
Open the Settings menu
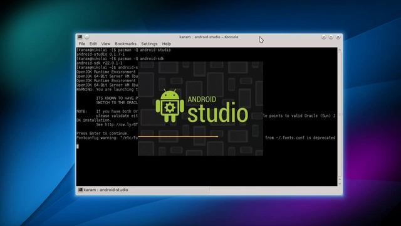tap(149, 44)
